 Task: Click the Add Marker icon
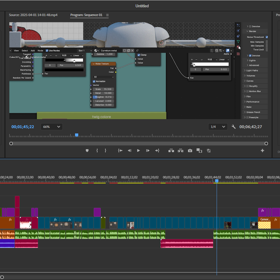[x=87, y=151]
